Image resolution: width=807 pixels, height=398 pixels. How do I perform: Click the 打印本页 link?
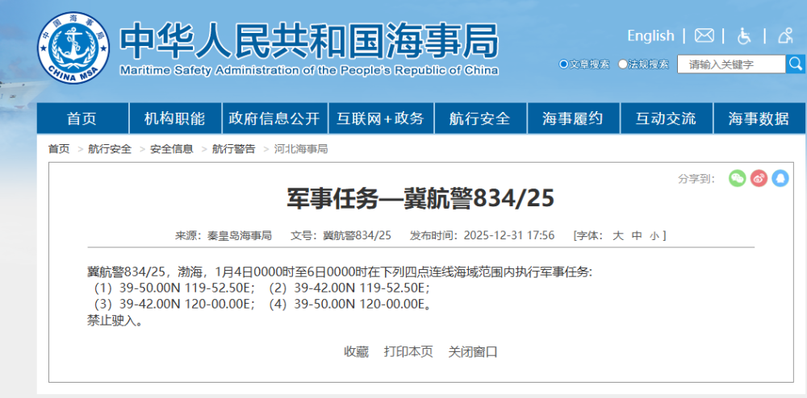click(408, 351)
